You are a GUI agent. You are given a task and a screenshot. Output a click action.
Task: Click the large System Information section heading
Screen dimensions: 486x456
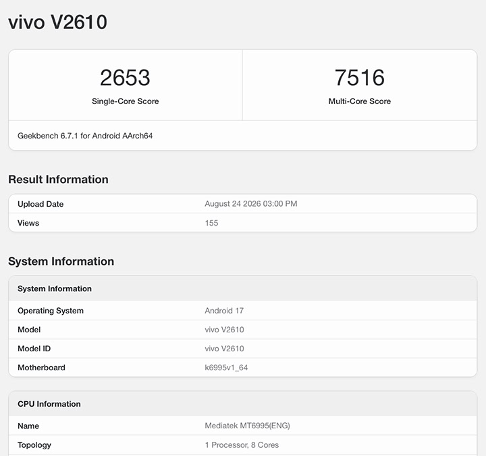click(x=61, y=261)
